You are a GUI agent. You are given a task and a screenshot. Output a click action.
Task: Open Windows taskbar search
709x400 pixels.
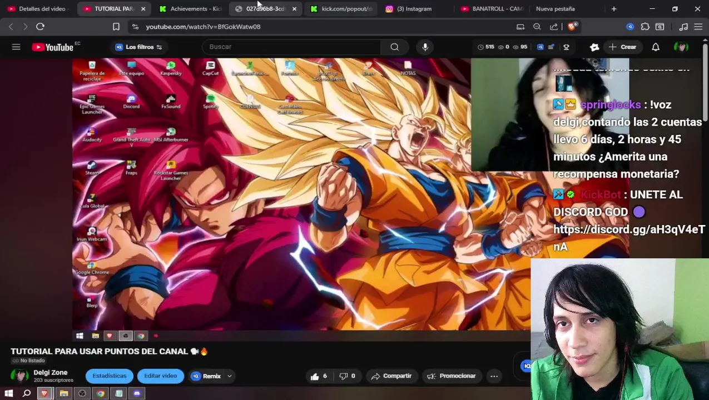[x=26, y=393]
